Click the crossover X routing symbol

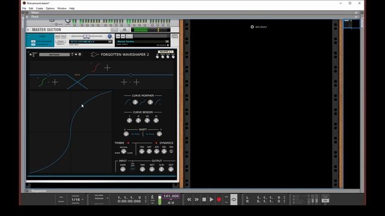pyautogui.click(x=78, y=82)
